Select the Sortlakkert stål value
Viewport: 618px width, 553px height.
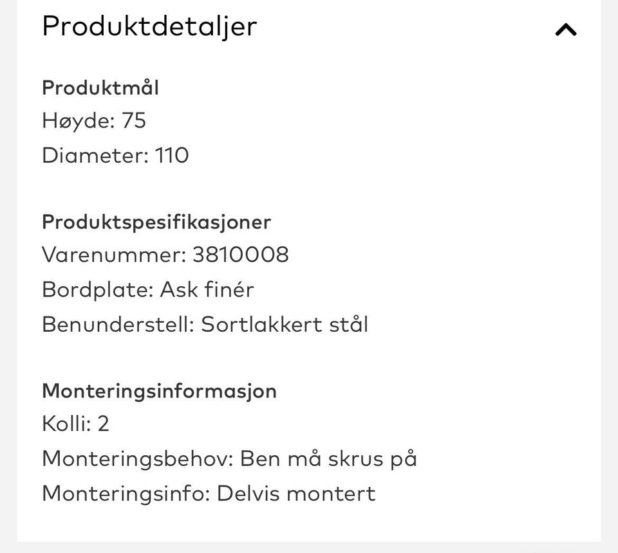click(285, 324)
